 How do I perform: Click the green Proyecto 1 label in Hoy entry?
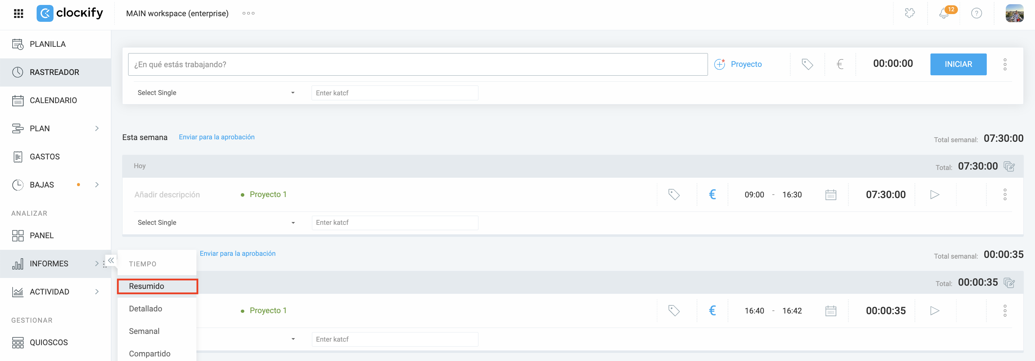tap(268, 195)
